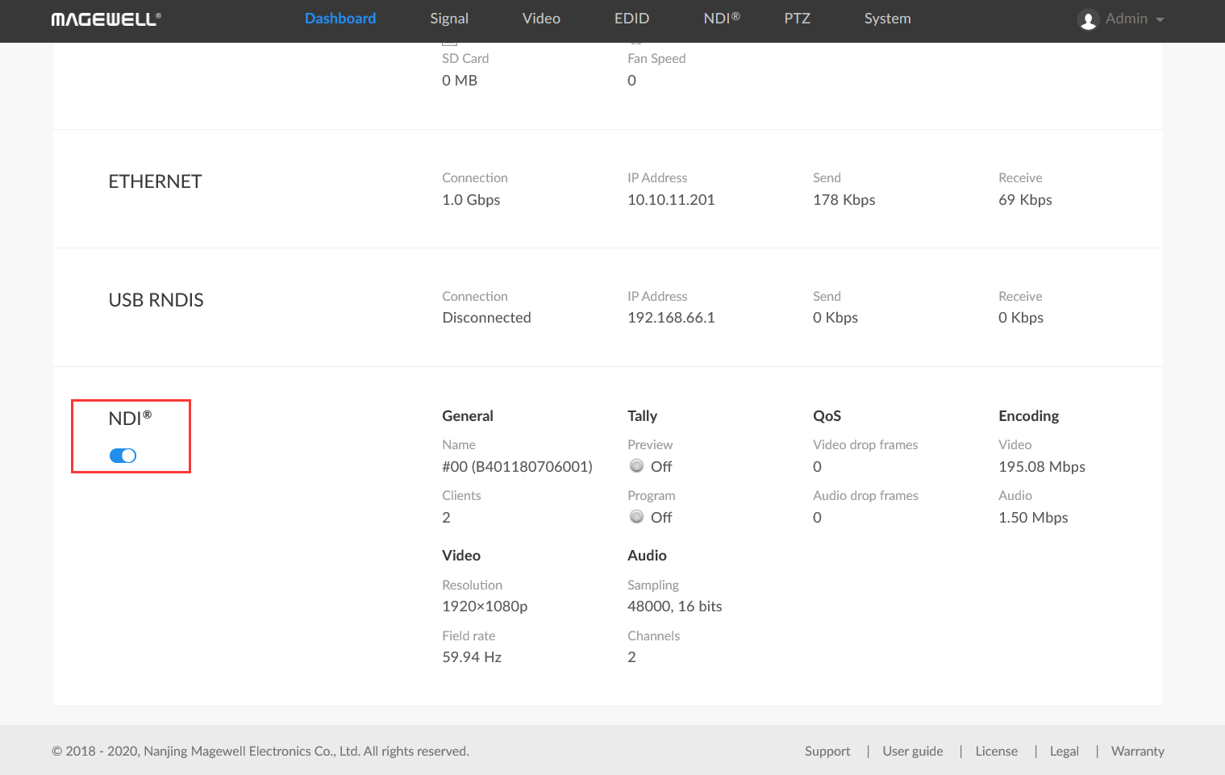Image resolution: width=1225 pixels, height=775 pixels.
Task: Expand the Admin dropdown arrow
Action: click(1160, 19)
